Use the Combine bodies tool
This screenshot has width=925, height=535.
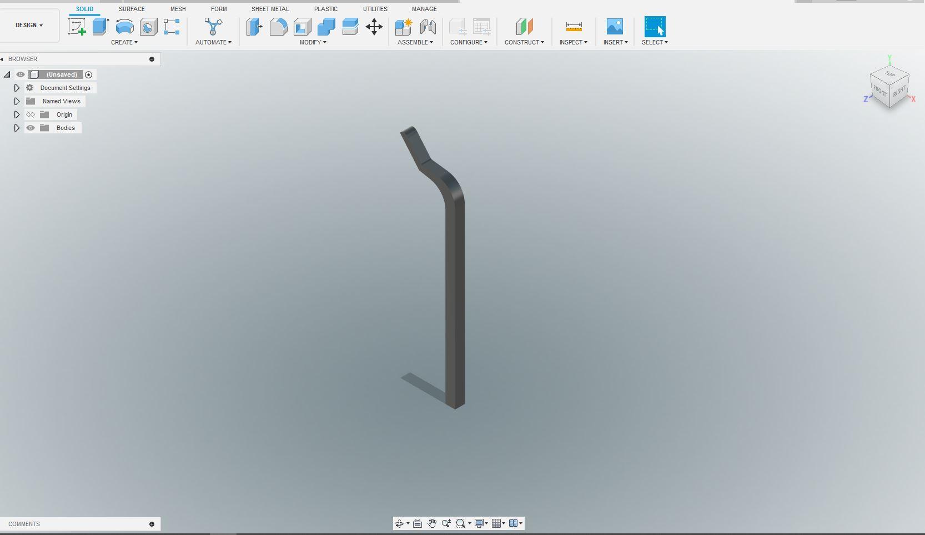326,27
